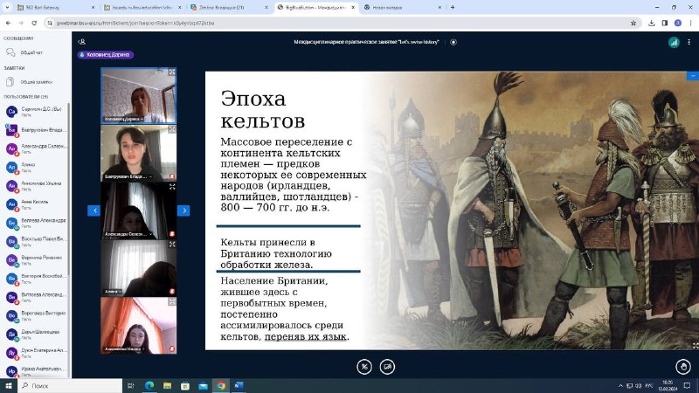Screen dimensions: 699x393
Task: Fullscreen Александра Селезн webcam tile
Action: click(171, 187)
